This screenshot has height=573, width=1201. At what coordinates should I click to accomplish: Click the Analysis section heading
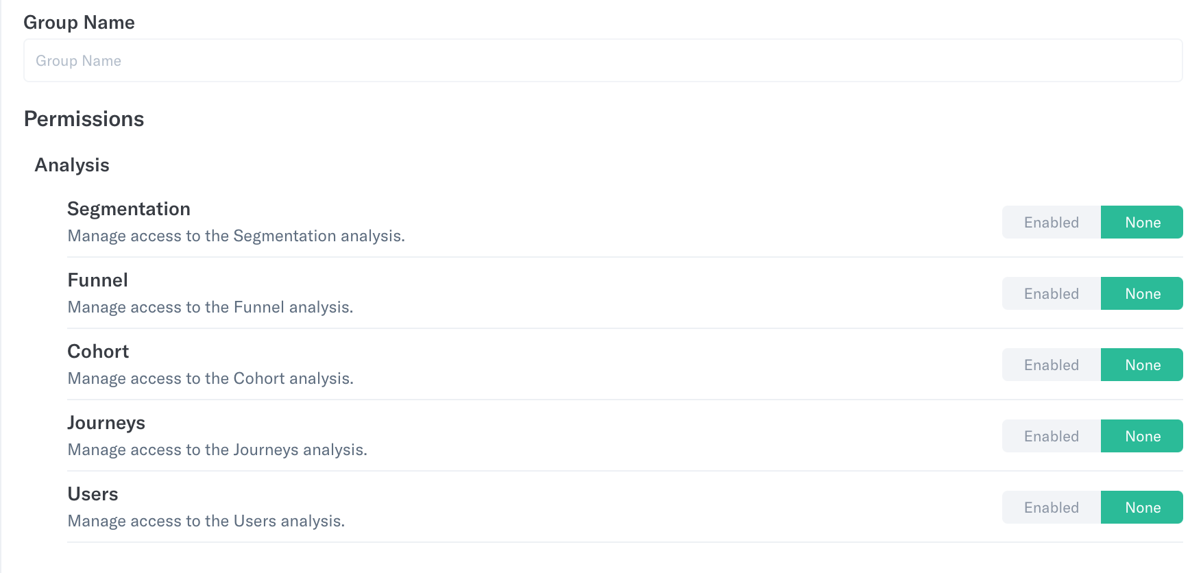click(x=72, y=165)
